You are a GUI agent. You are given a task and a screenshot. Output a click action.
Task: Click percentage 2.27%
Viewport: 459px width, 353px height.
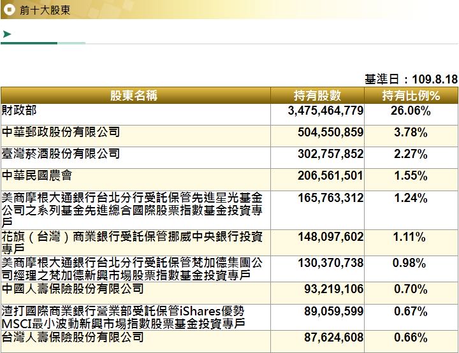[411, 154]
